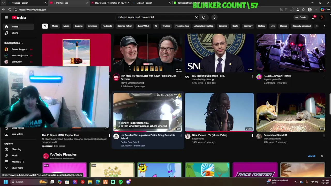Open options for Fox and cat video
This screenshot has width=331, height=186.
pyautogui.click(x=324, y=135)
